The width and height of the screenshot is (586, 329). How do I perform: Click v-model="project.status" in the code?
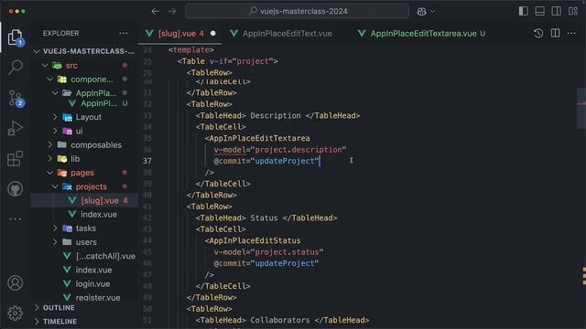click(x=268, y=252)
